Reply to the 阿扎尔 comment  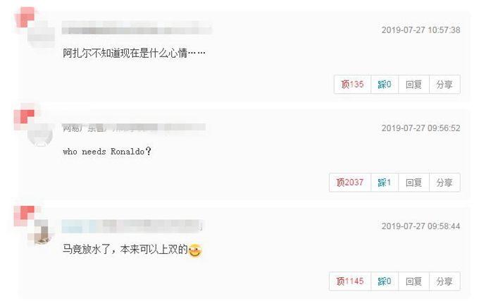pos(414,85)
